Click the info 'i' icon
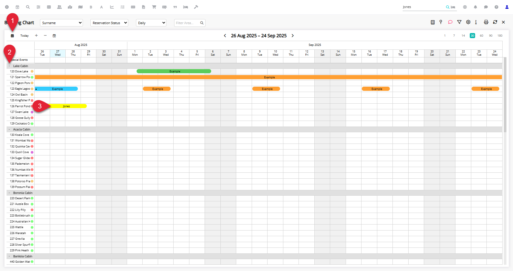This screenshot has width=513, height=271. click(476, 22)
